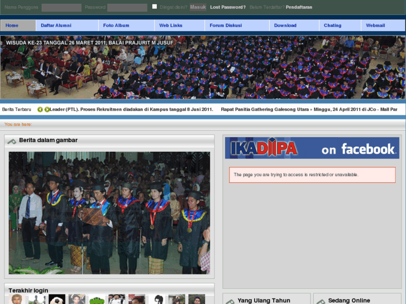
Task: Click the graduation ceremony news photo
Action: click(x=109, y=213)
